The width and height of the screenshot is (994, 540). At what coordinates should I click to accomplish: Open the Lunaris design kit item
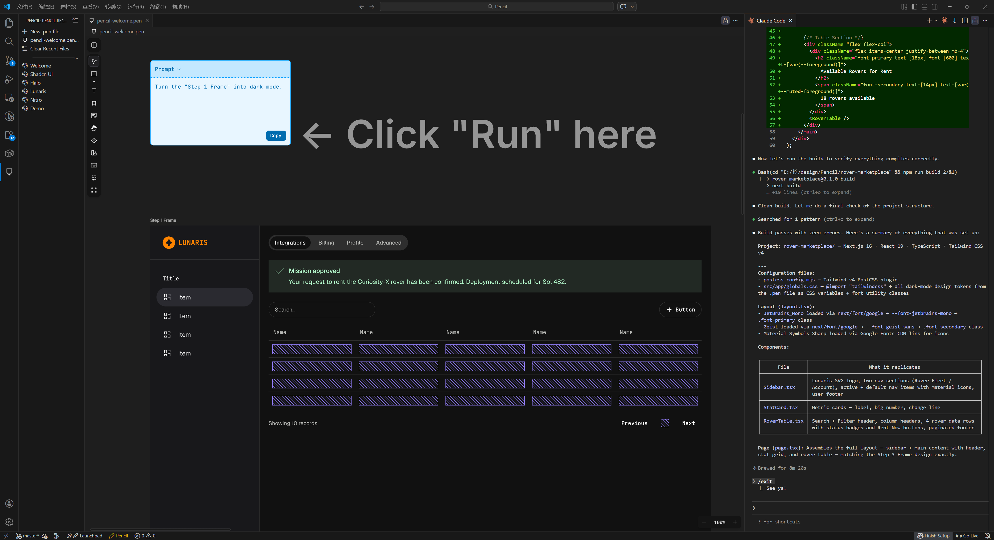tap(38, 91)
